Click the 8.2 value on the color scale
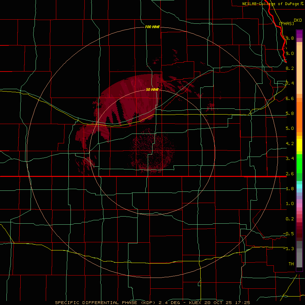The height and width of the screenshot is (305, 305). [290, 68]
